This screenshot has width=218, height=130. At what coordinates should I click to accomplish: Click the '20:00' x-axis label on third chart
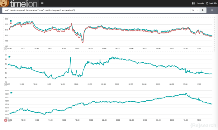91,120
